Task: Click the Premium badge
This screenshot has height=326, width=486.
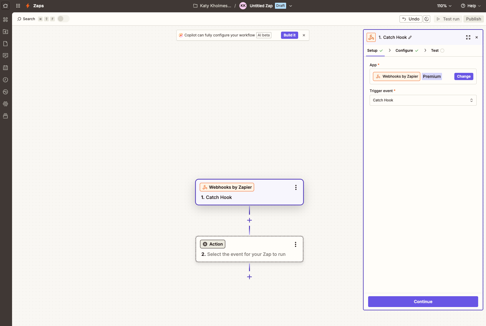Action: pos(432,76)
